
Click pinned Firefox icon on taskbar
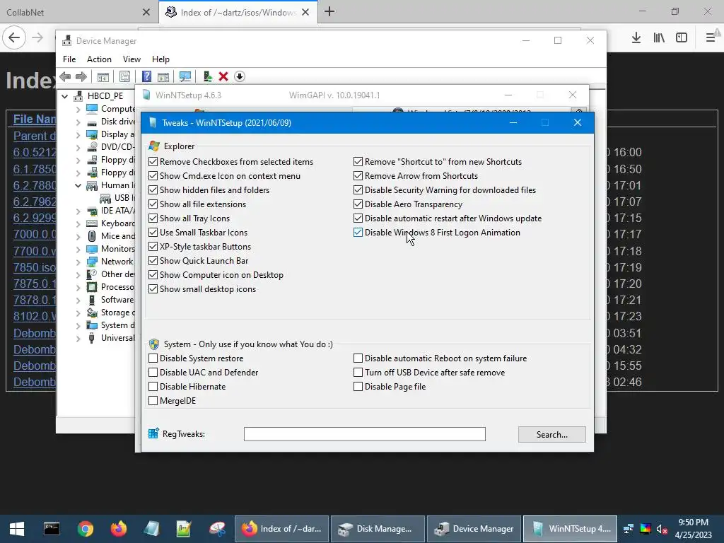pos(119,529)
